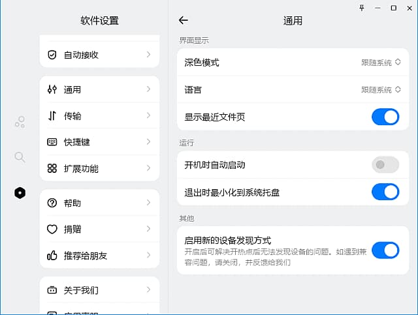
Task: Enable the 开机时自动启动 toggle
Action: pos(385,165)
